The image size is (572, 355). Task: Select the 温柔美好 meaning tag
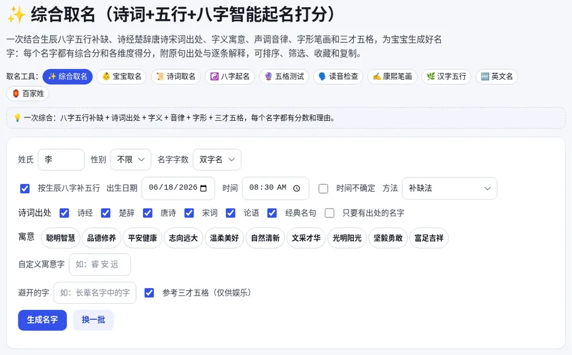[224, 238]
